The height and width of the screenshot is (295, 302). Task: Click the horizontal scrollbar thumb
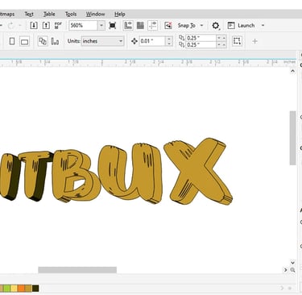click(x=77, y=270)
